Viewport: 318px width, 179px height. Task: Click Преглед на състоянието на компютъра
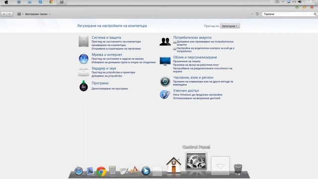tap(116, 42)
